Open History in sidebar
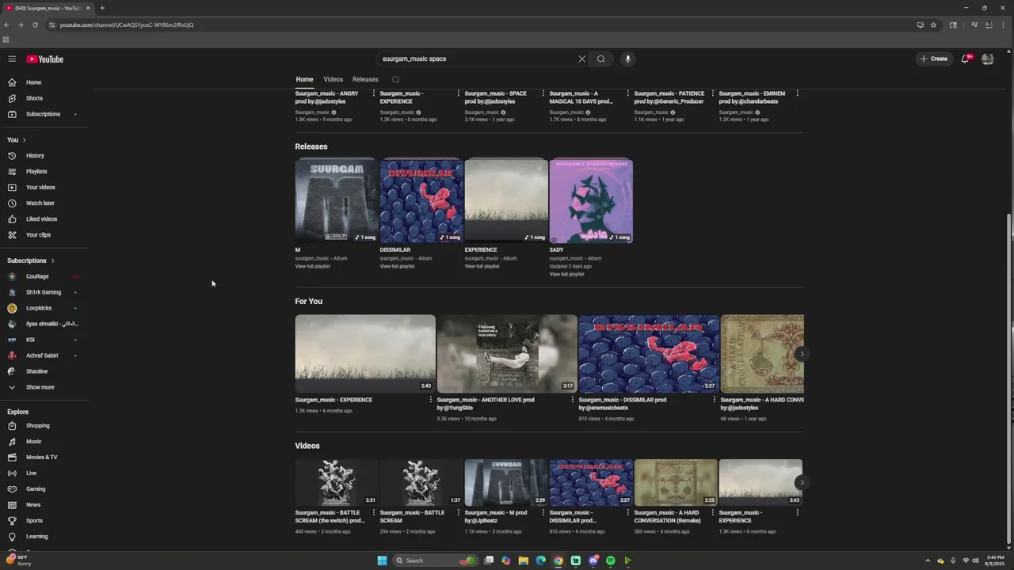The height and width of the screenshot is (570, 1014). 43,156
